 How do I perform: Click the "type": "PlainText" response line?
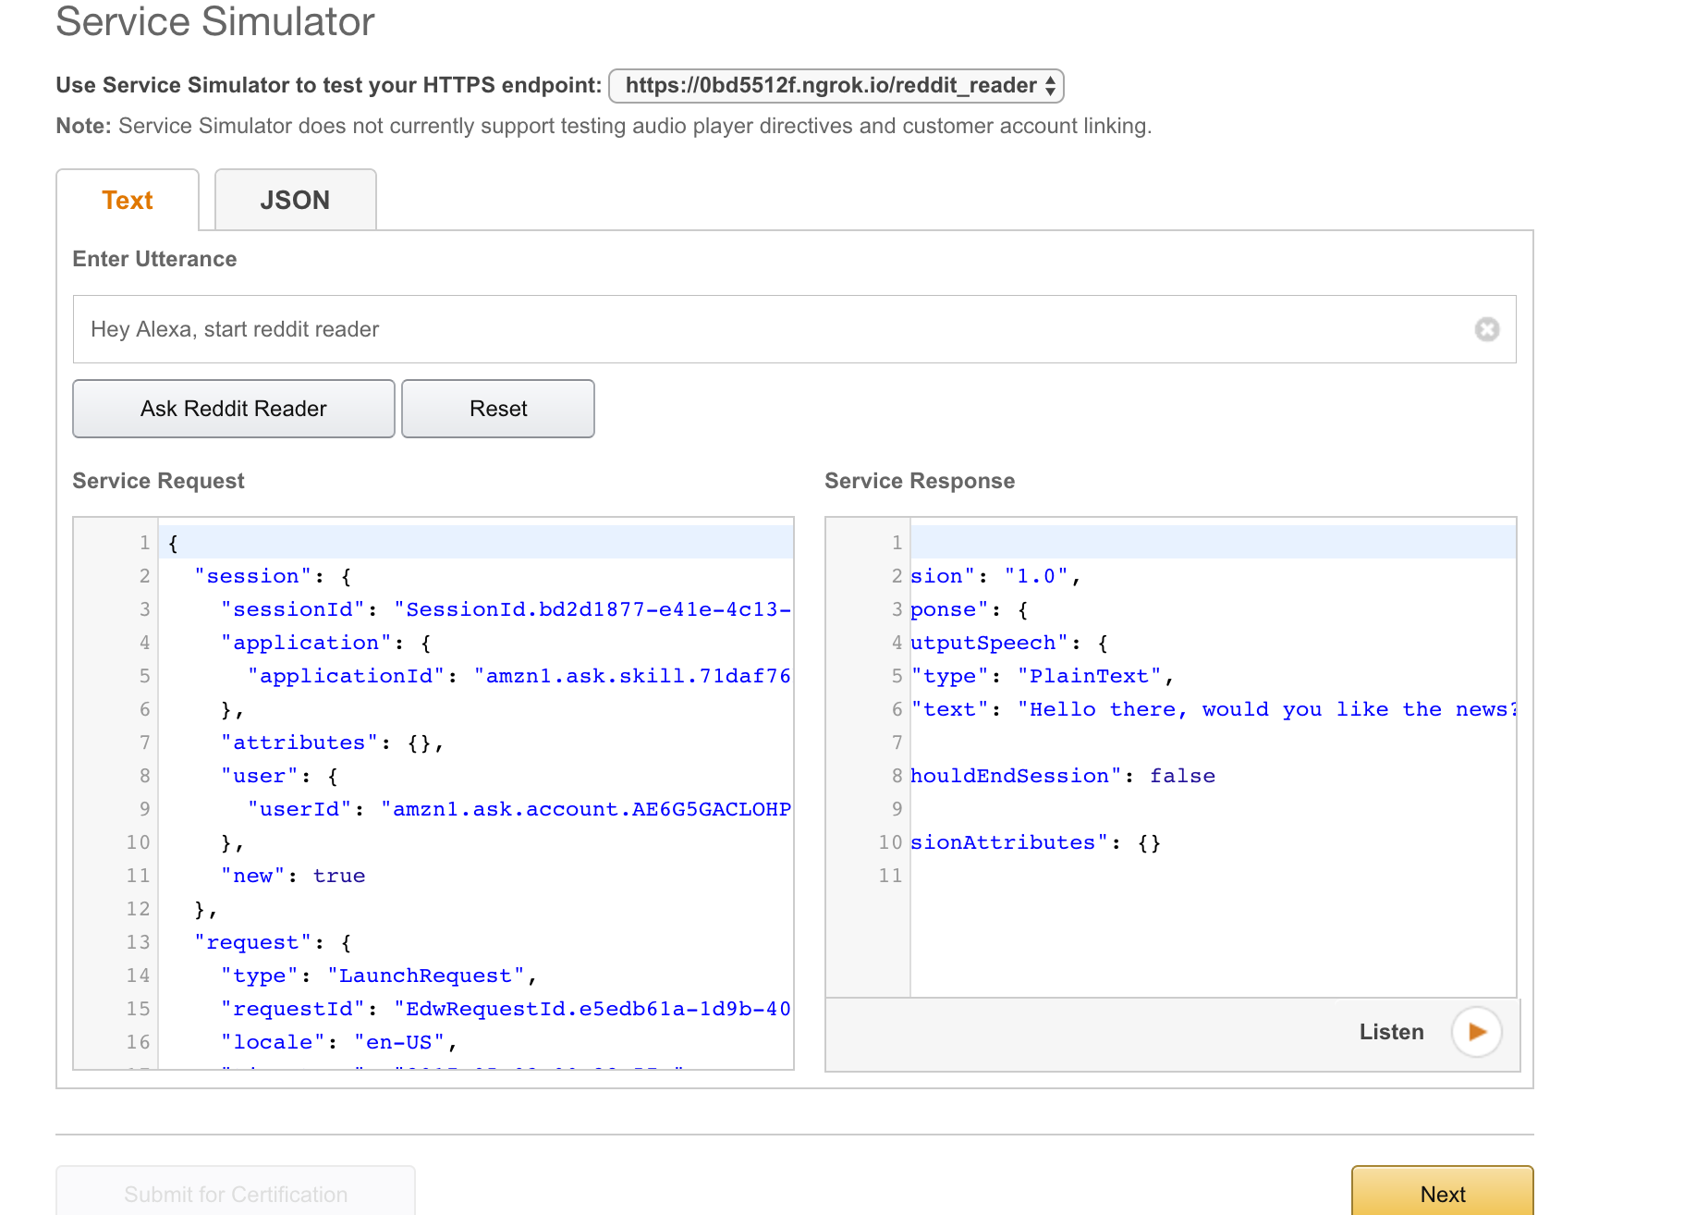1043,676
